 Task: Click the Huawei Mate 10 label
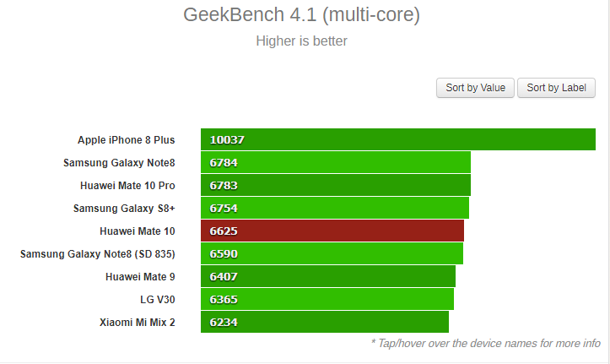138,231
